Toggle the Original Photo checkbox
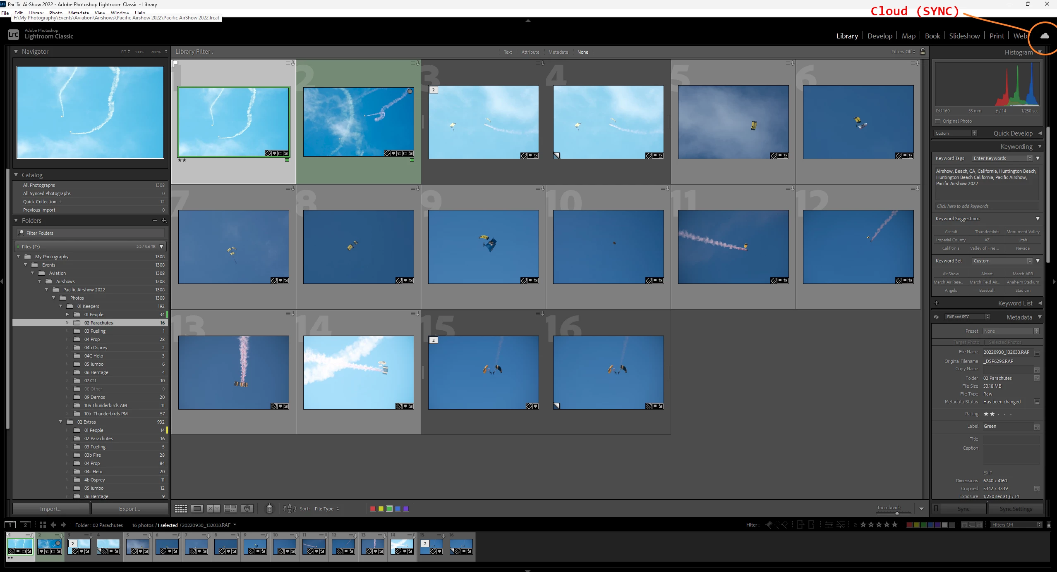The width and height of the screenshot is (1057, 572). pos(937,121)
